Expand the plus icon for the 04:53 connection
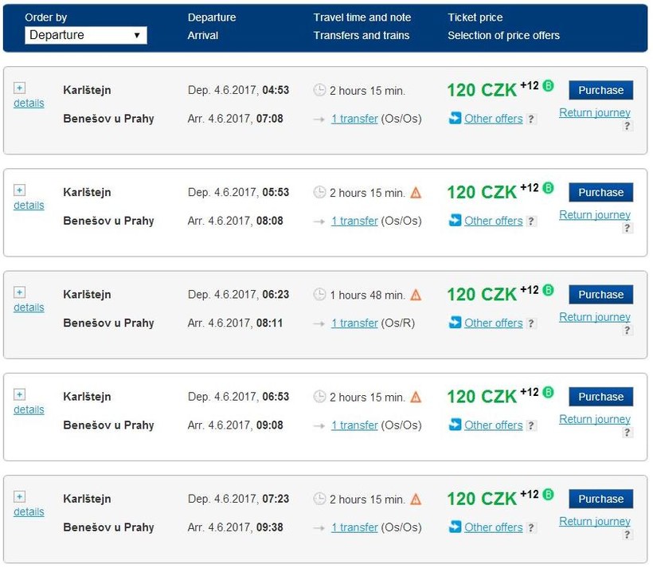653x568 pixels. coord(20,88)
